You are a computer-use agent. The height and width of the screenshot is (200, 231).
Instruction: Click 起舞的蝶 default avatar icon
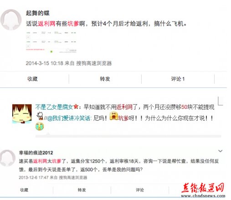pos(11,20)
